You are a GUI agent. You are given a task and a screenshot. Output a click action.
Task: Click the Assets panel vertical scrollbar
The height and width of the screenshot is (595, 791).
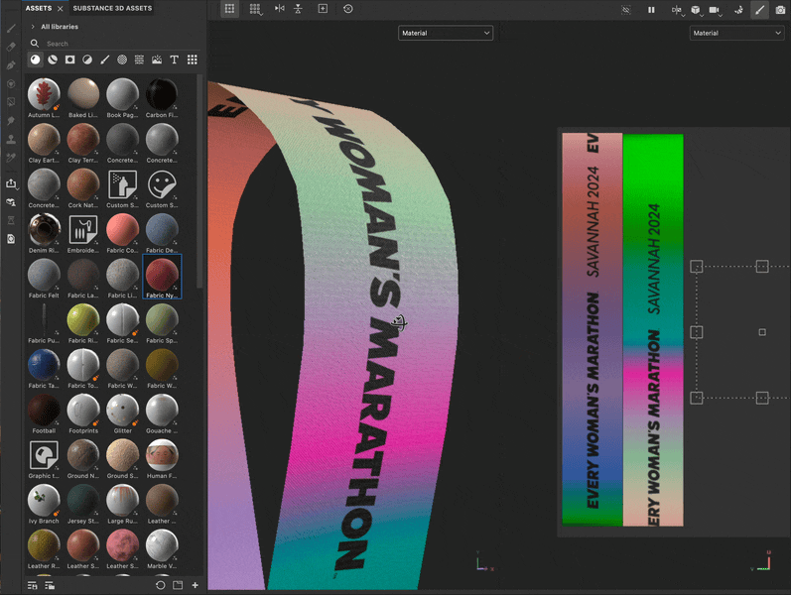(x=199, y=181)
